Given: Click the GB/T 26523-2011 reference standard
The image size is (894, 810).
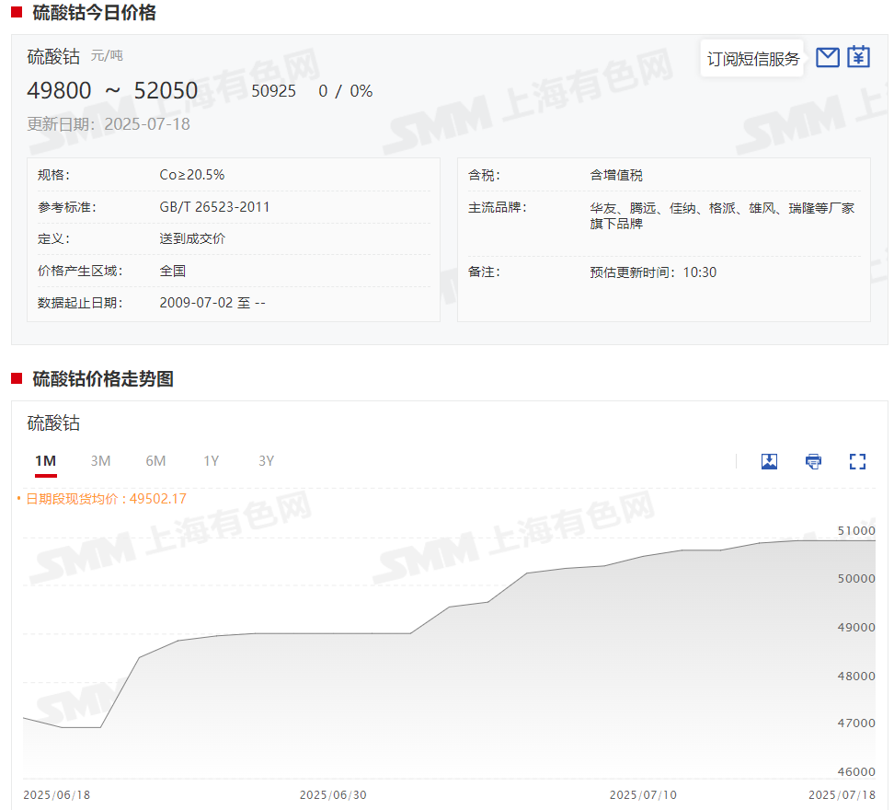Looking at the screenshot, I should (x=214, y=207).
